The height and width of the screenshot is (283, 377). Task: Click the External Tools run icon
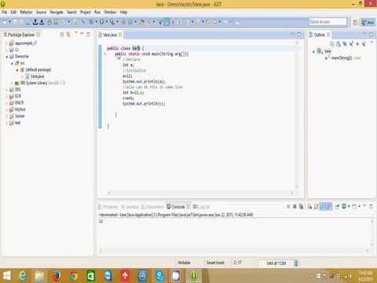point(112,22)
